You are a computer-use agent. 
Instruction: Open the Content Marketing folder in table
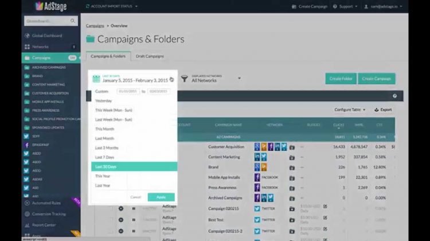click(x=224, y=157)
